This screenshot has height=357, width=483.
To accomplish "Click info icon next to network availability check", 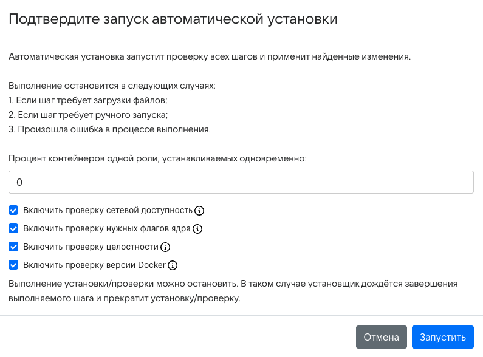I will pyautogui.click(x=199, y=211).
